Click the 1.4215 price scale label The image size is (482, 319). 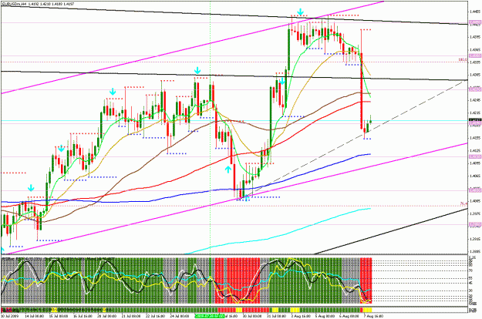pos(475,112)
